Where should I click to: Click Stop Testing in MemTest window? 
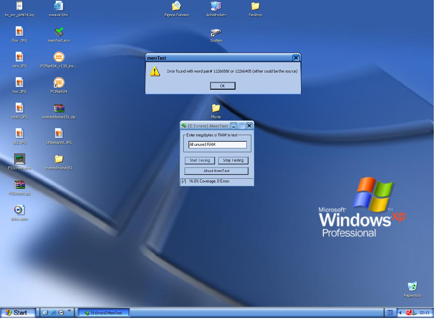click(233, 161)
